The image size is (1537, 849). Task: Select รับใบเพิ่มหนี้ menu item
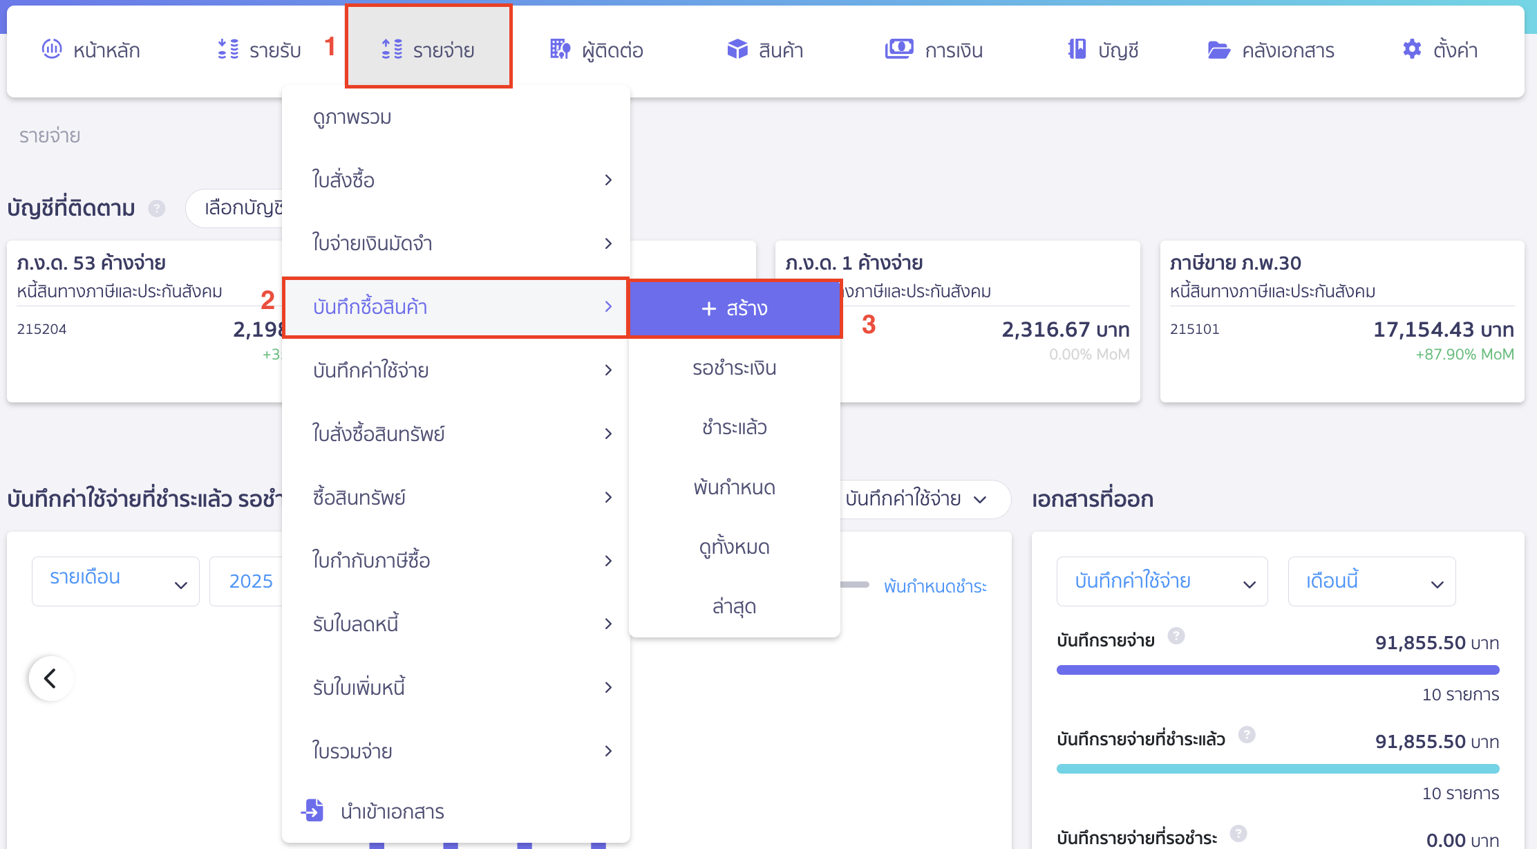pos(456,688)
